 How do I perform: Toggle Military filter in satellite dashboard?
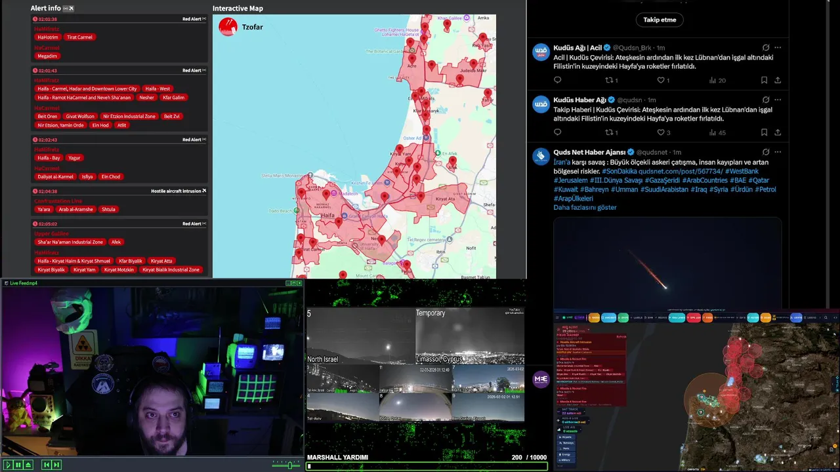566,460
